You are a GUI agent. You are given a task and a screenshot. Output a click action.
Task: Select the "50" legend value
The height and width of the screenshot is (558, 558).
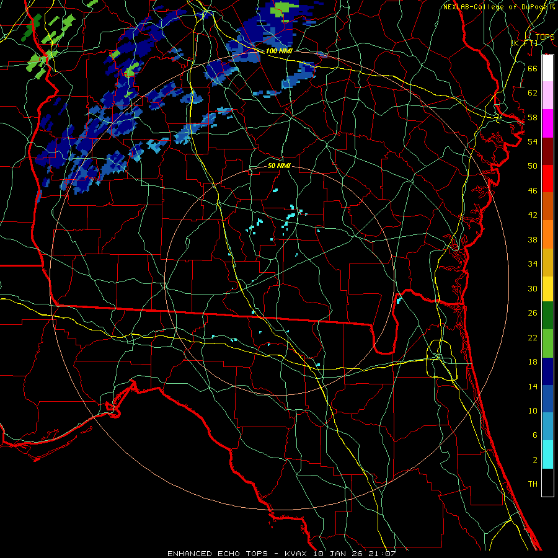(533, 166)
